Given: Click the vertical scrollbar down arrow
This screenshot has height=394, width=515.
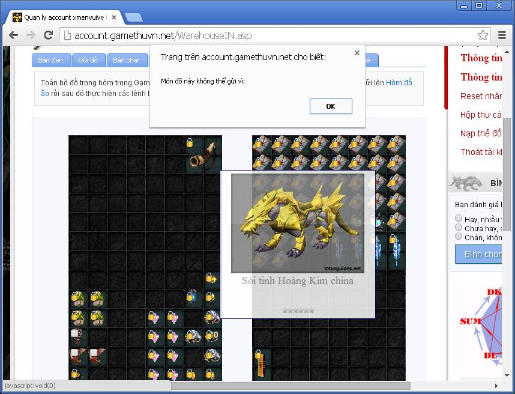Looking at the screenshot, I should [x=507, y=375].
